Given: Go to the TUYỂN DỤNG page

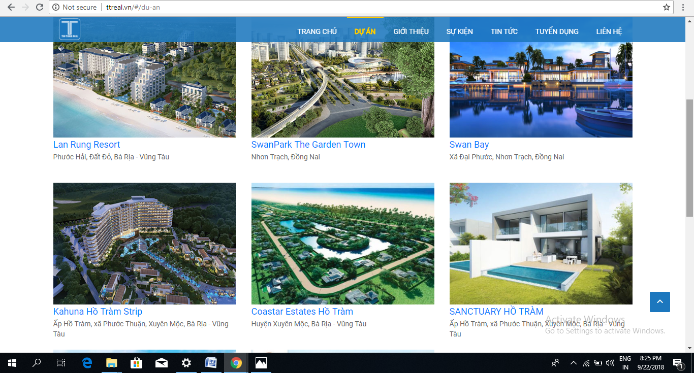Looking at the screenshot, I should pyautogui.click(x=557, y=31).
